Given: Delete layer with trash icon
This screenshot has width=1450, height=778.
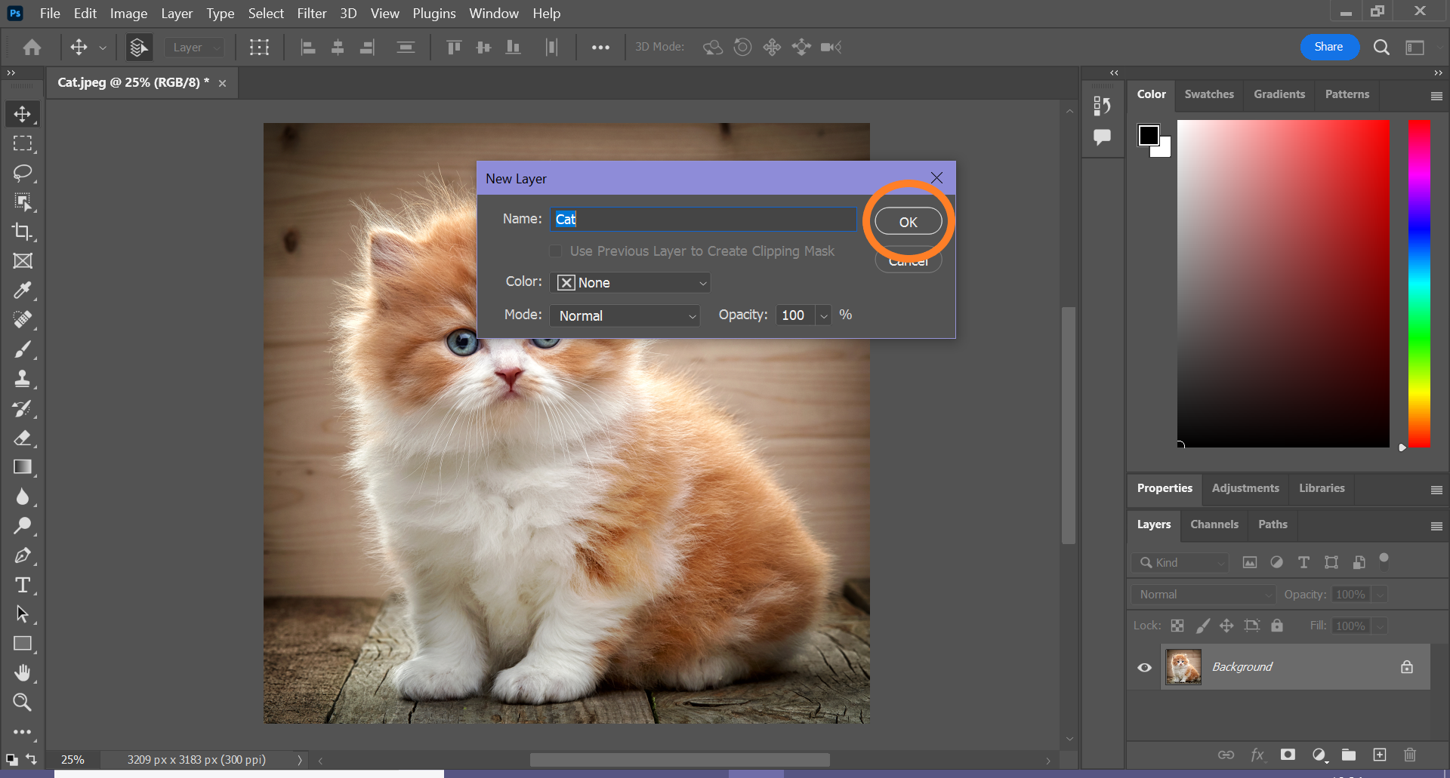Looking at the screenshot, I should 1409,755.
